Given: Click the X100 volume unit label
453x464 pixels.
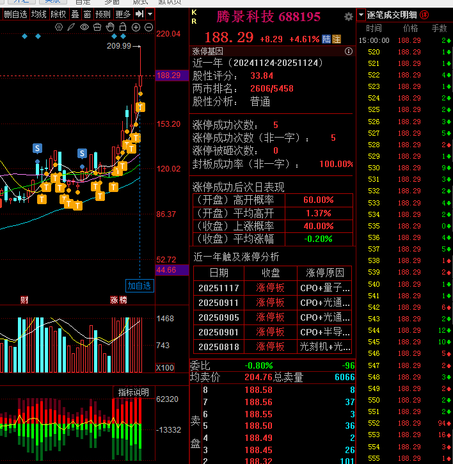Looking at the screenshot, I should click(x=165, y=367).
